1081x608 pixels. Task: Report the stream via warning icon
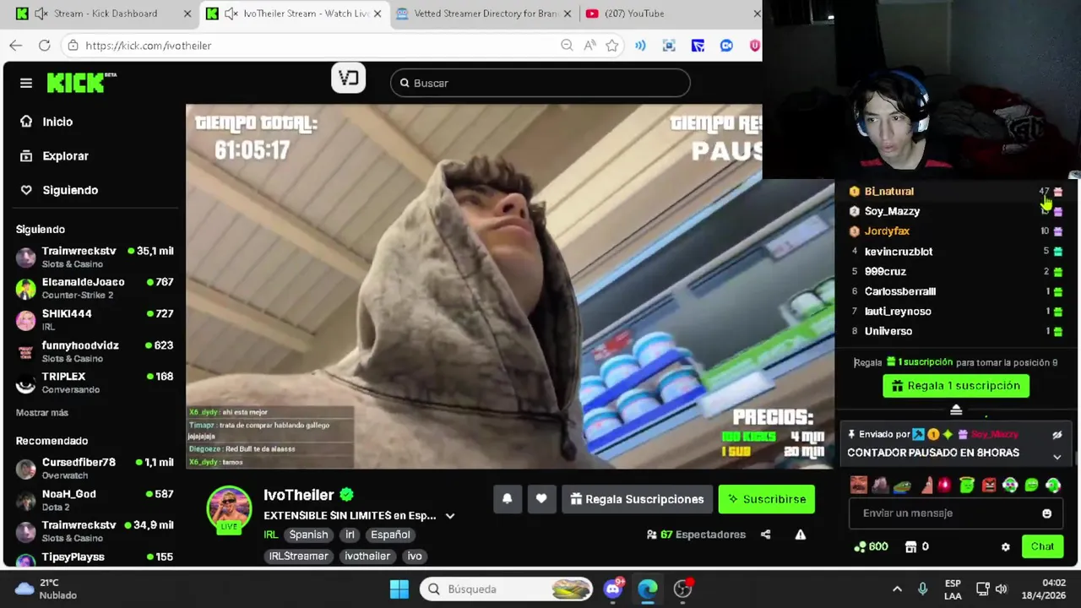[x=800, y=535]
